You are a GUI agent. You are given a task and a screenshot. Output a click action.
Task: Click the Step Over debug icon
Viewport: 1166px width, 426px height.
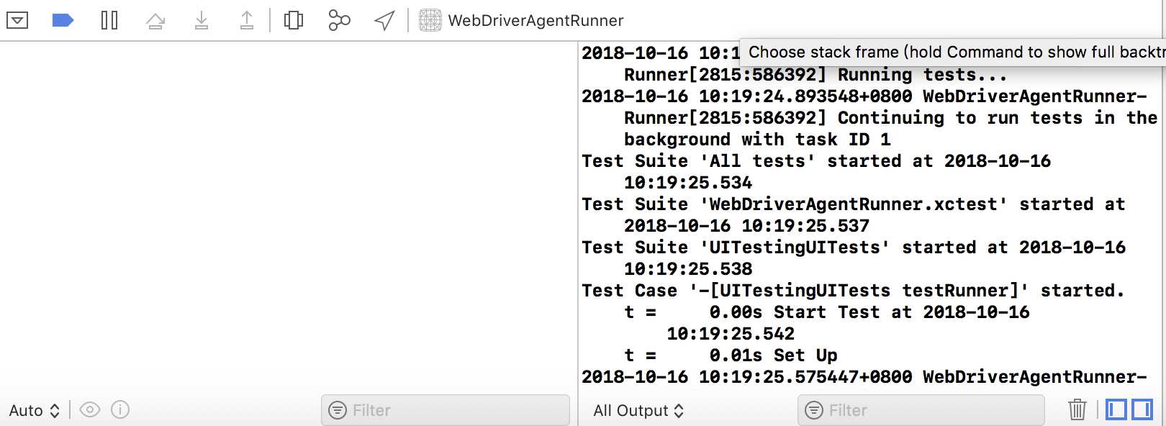(x=155, y=20)
